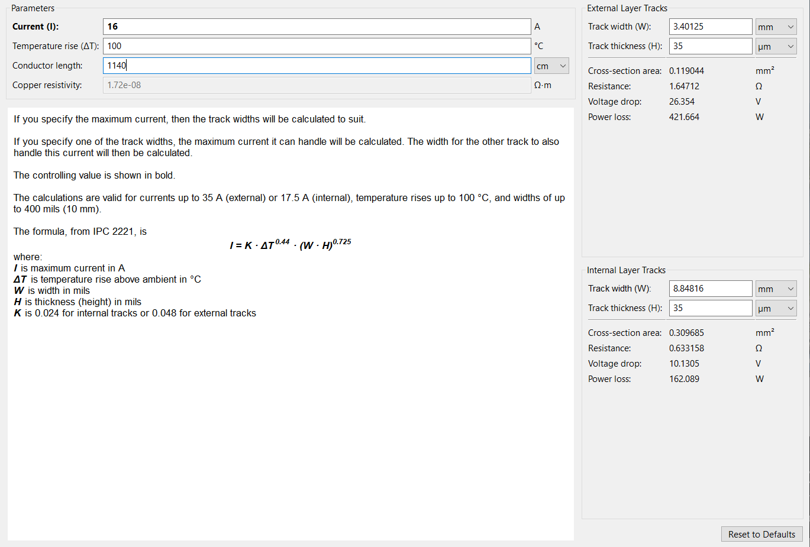Screen dimensions: 810x547
Task: Click the Reset to Defaults button
Action: 761,534
